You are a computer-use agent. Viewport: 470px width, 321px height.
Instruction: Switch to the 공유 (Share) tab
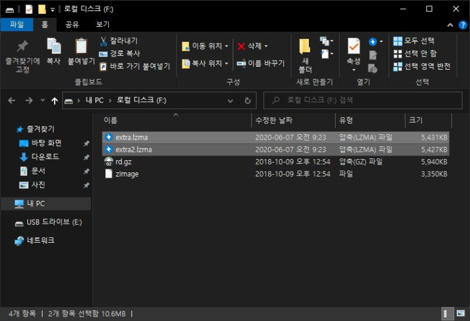click(72, 24)
